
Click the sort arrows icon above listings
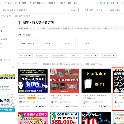(x=121, y=63)
